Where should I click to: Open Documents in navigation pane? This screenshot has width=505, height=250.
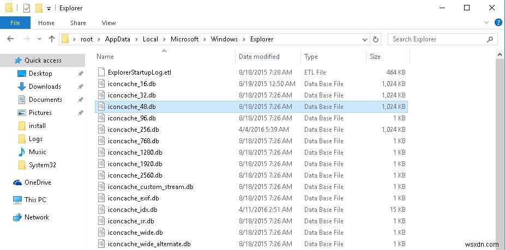[x=45, y=100]
